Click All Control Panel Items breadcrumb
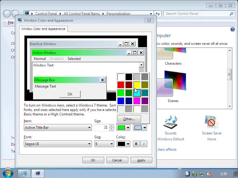 tap(82, 14)
